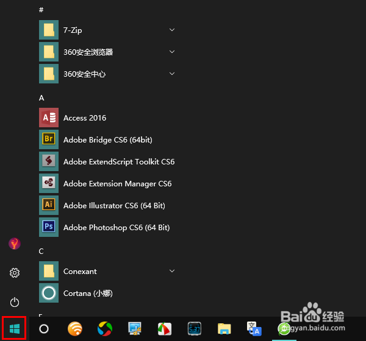The width and height of the screenshot is (366, 341).
Task: Click the Photoshop Ps icon
Action: point(49,227)
